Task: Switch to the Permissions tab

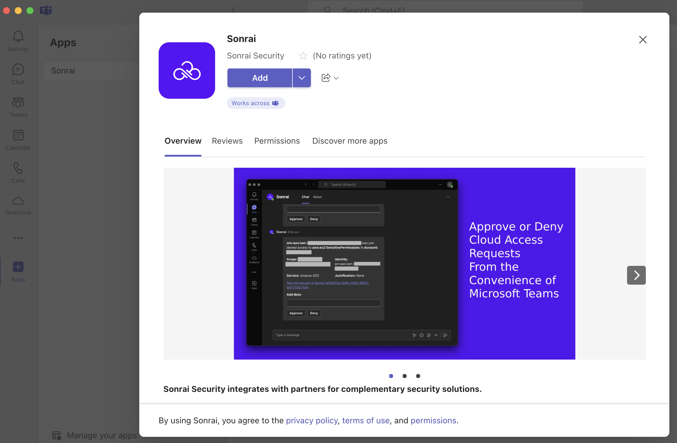Action: tap(277, 141)
